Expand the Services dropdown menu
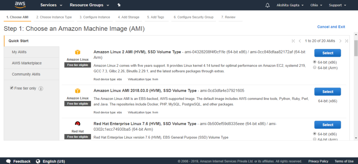358x164 pixels. tap(51, 5)
